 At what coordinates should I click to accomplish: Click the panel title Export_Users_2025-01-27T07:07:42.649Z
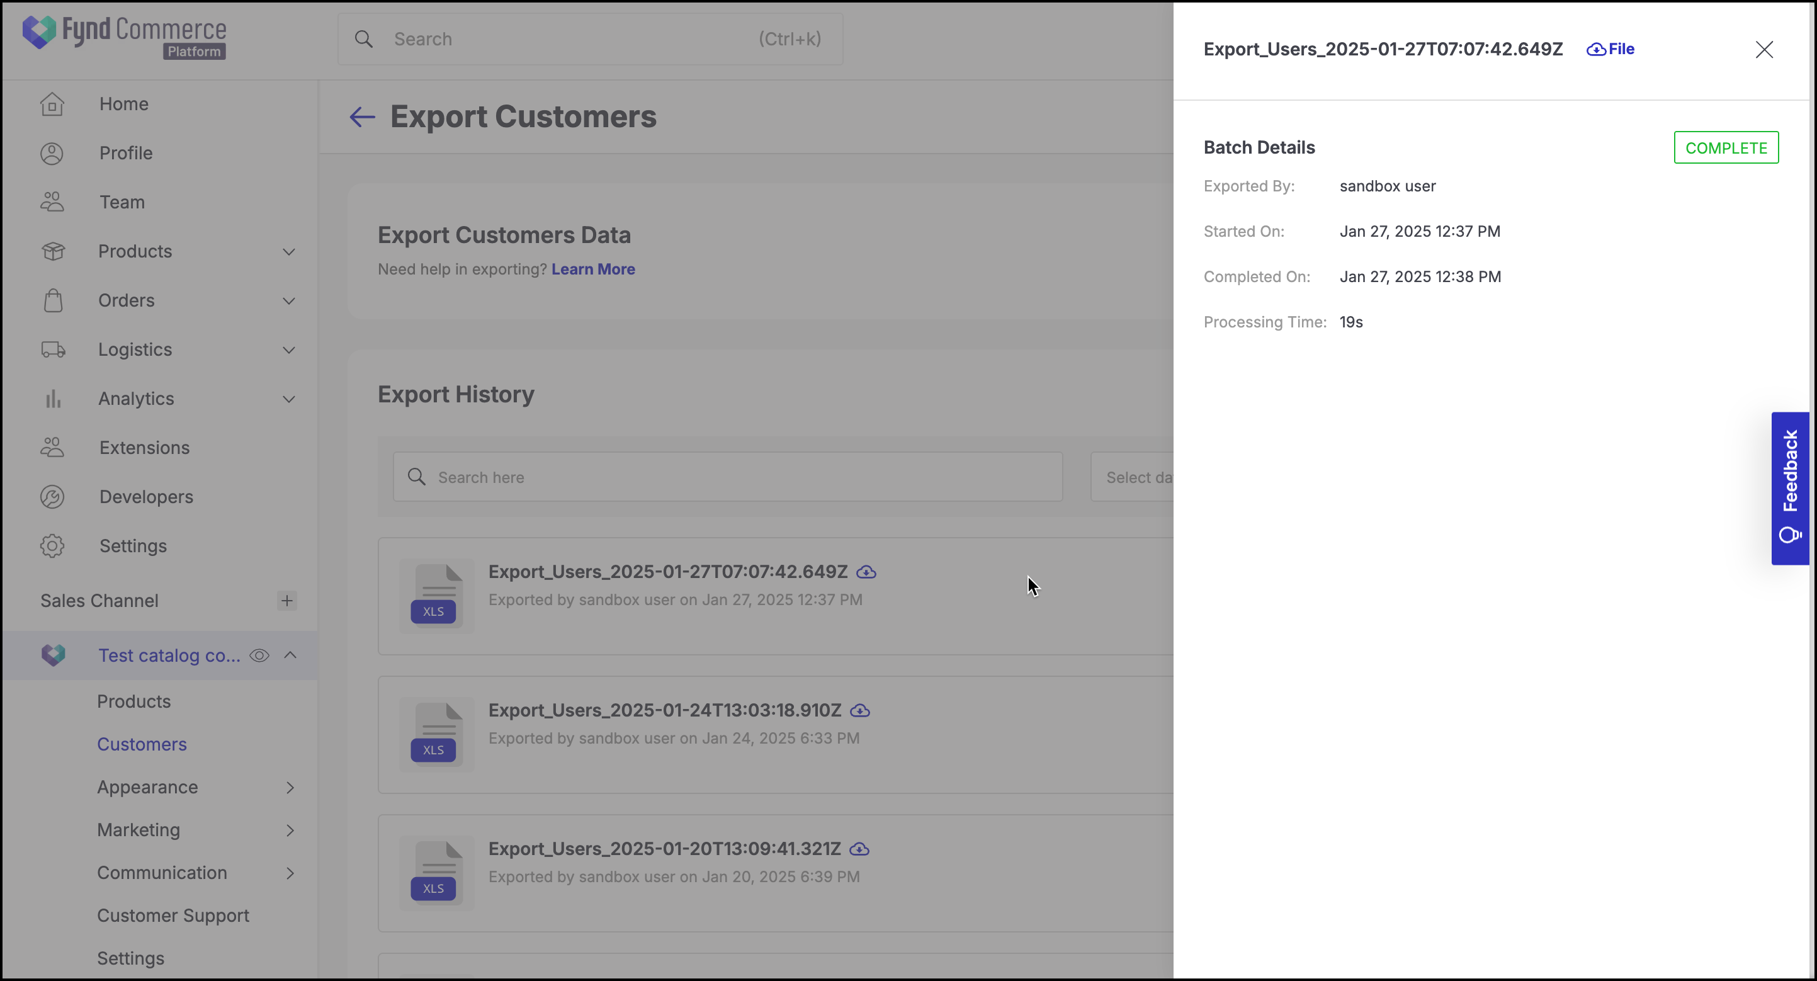tap(1383, 49)
